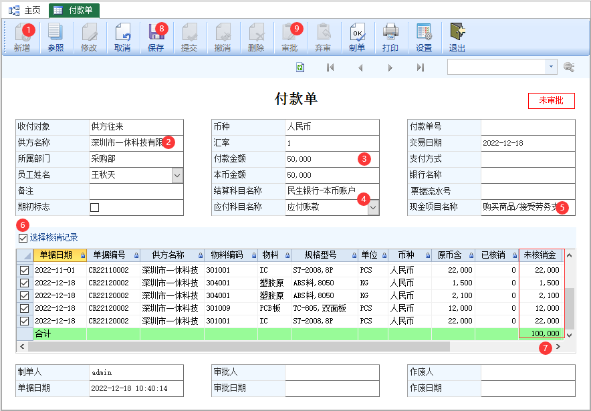Viewport: 591px width, 411px height.
Task: Expand the search combo box beside navigation
Action: [551, 67]
